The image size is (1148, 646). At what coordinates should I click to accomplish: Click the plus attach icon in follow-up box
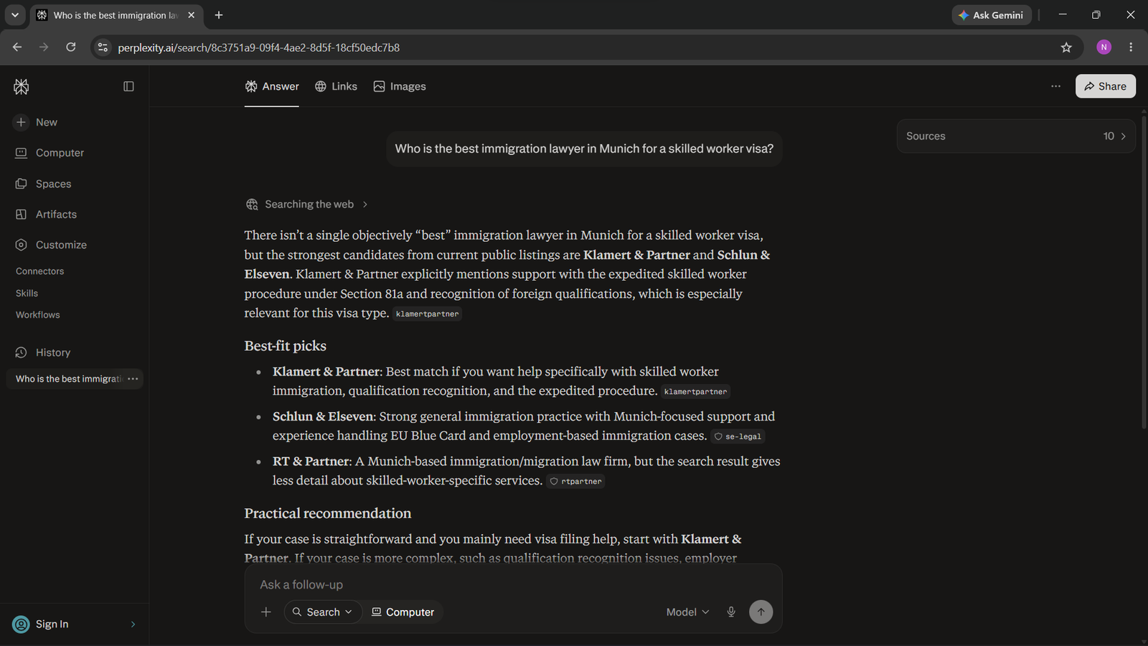[266, 612]
